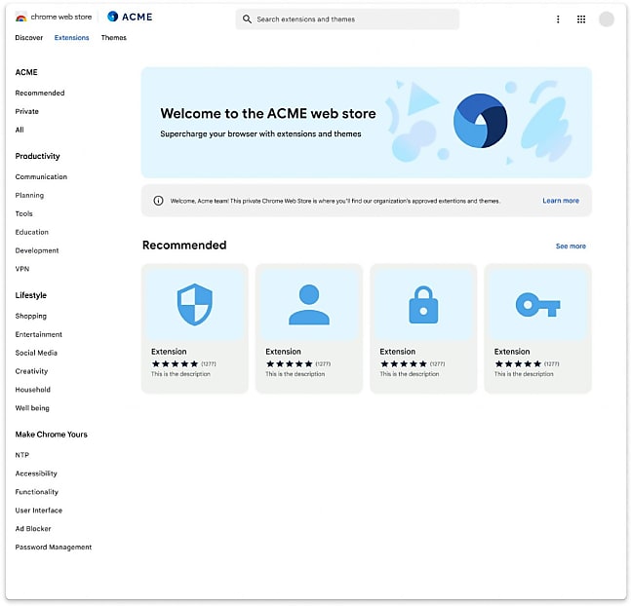This screenshot has width=631, height=606.
Task: Click the Lifestyle section heading
Action: click(31, 295)
